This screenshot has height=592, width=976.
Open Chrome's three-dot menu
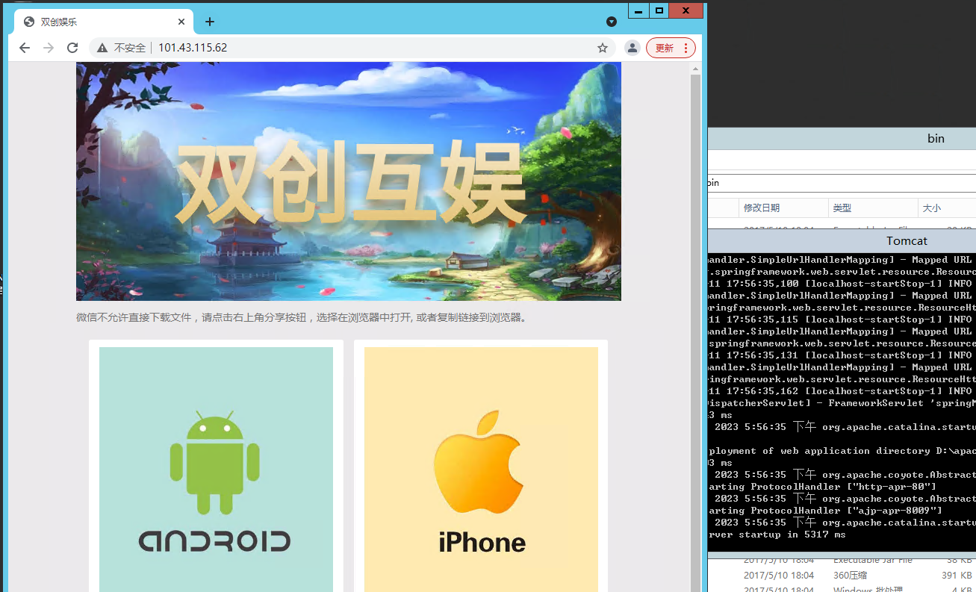(686, 48)
